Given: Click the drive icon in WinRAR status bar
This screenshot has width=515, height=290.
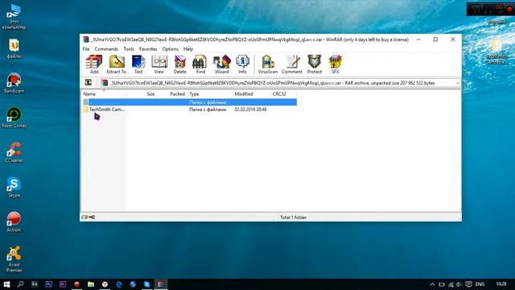Looking at the screenshot, I should click(84, 217).
